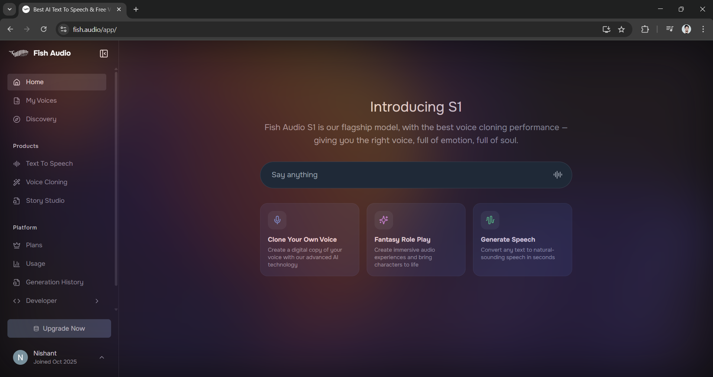Open the Plans page
This screenshot has width=713, height=377.
[x=34, y=245]
